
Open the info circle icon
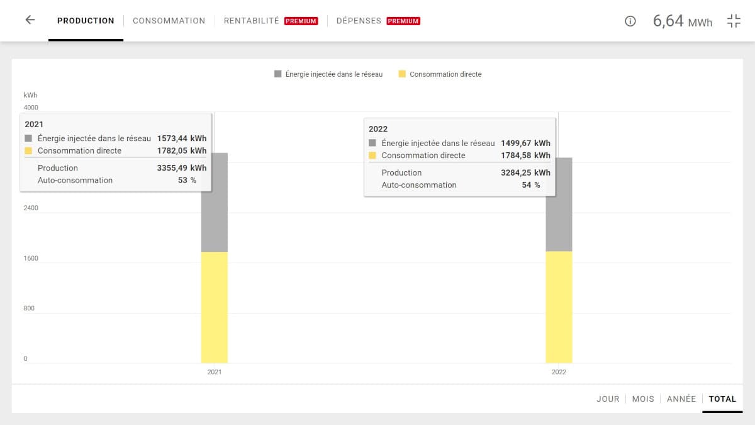pyautogui.click(x=630, y=21)
